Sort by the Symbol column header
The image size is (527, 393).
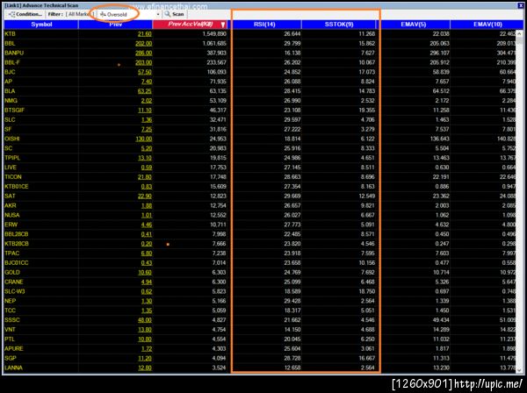[x=41, y=25]
